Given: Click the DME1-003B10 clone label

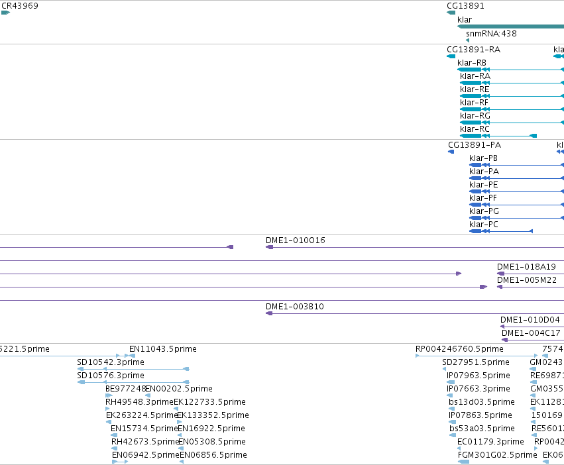Looking at the screenshot, I should pyautogui.click(x=294, y=307).
